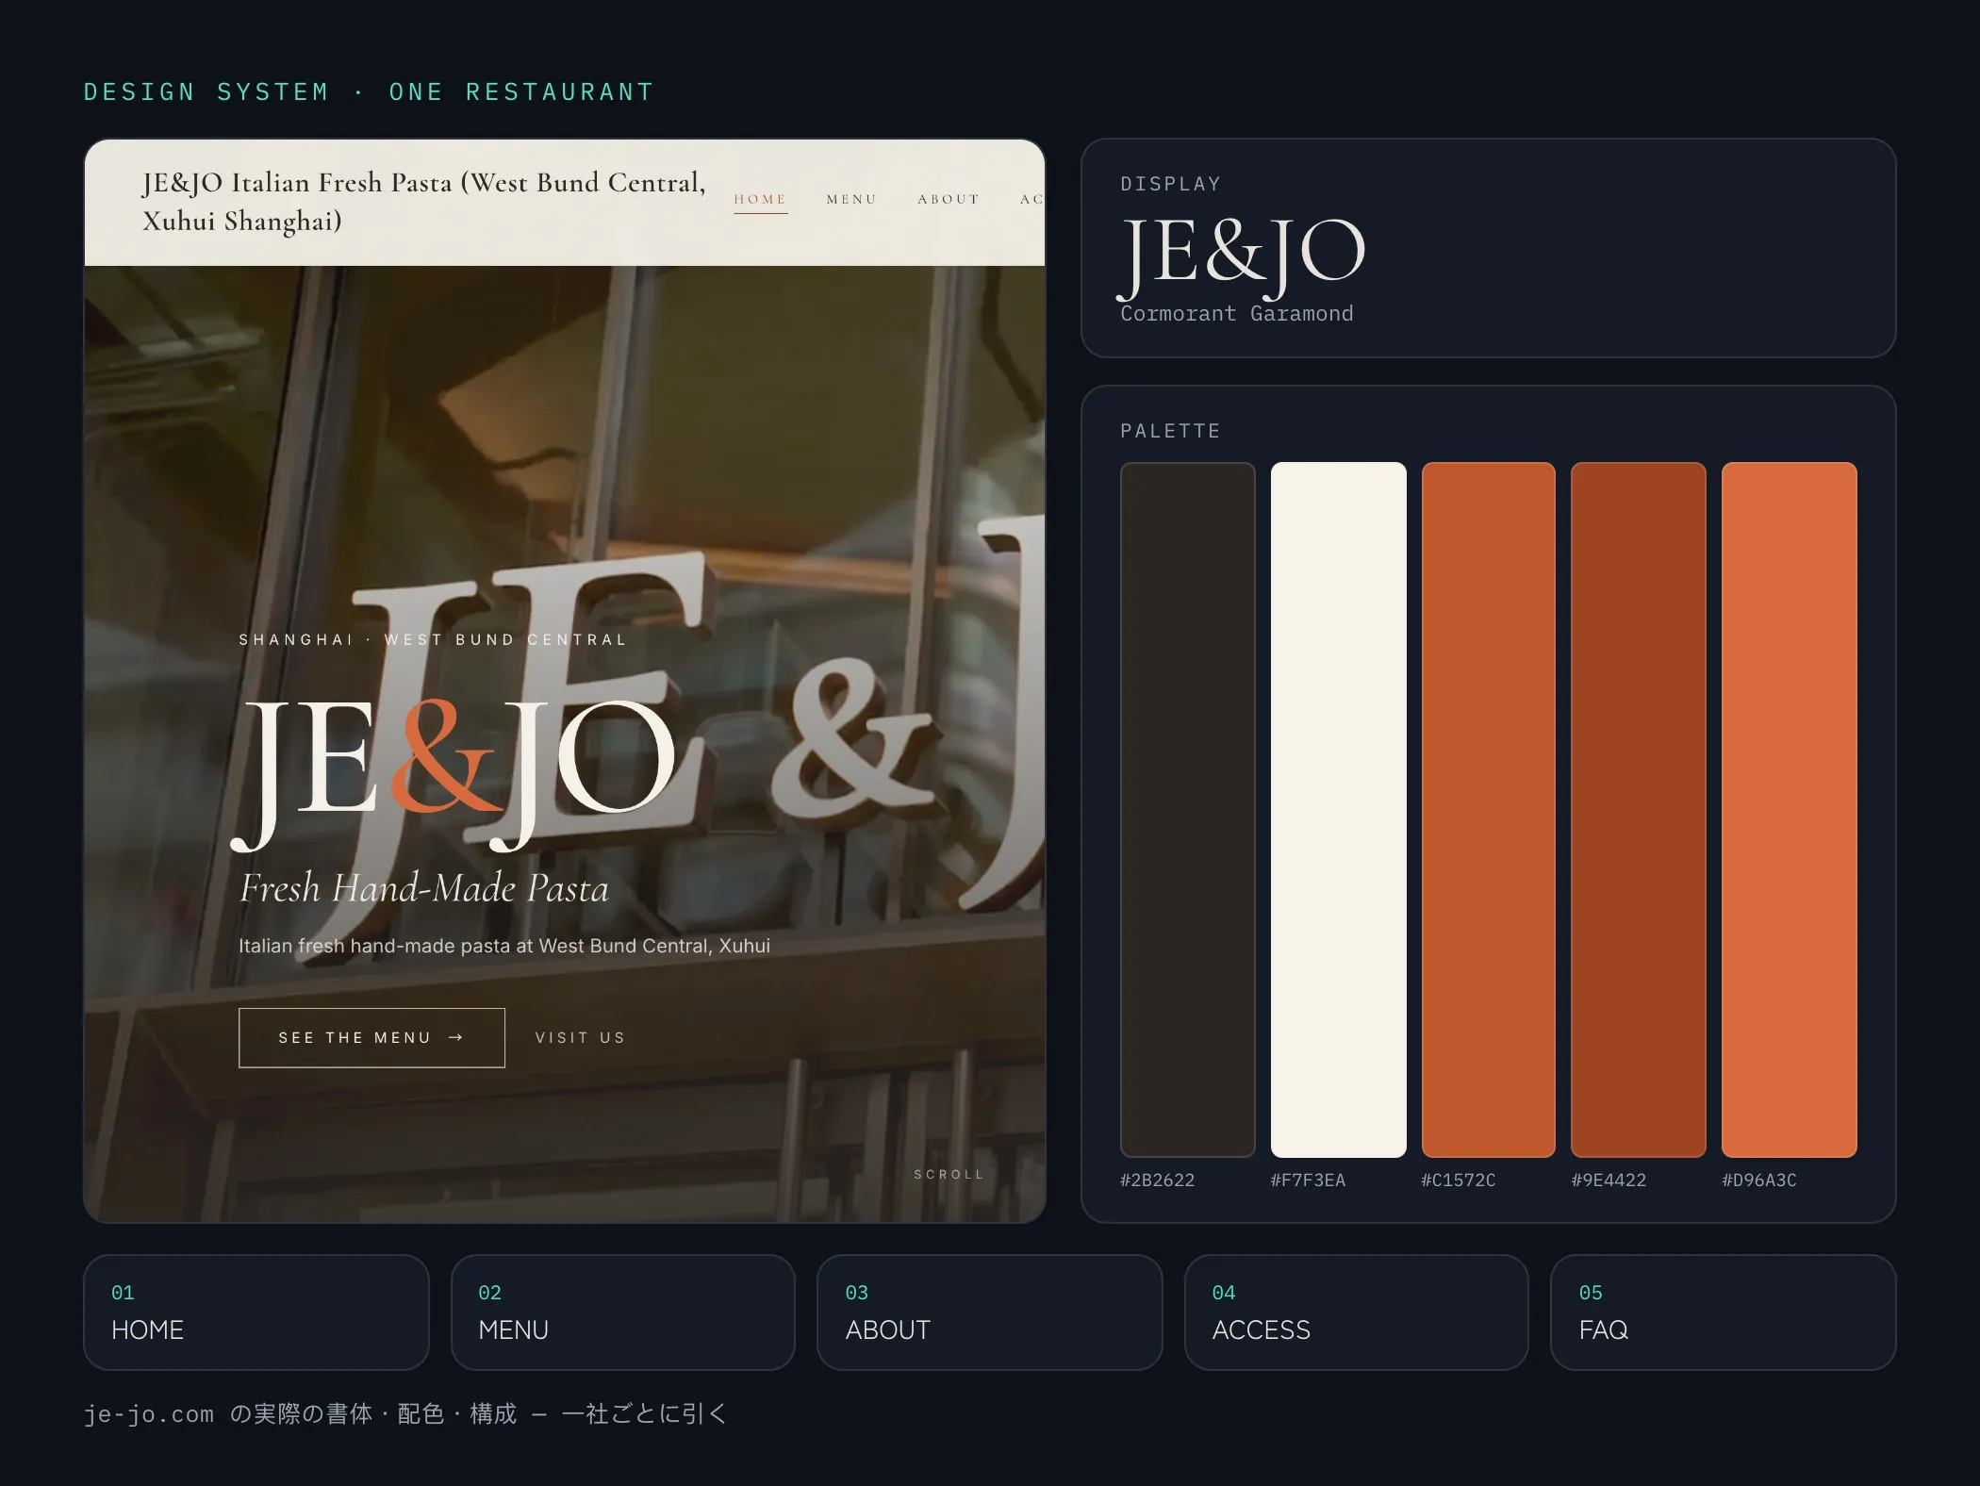Click the #9E4422 hex label

[x=1609, y=1181]
